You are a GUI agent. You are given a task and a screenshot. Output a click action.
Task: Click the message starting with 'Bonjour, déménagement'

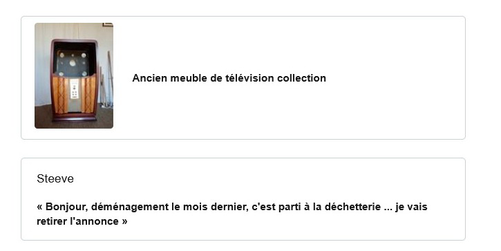232,214
